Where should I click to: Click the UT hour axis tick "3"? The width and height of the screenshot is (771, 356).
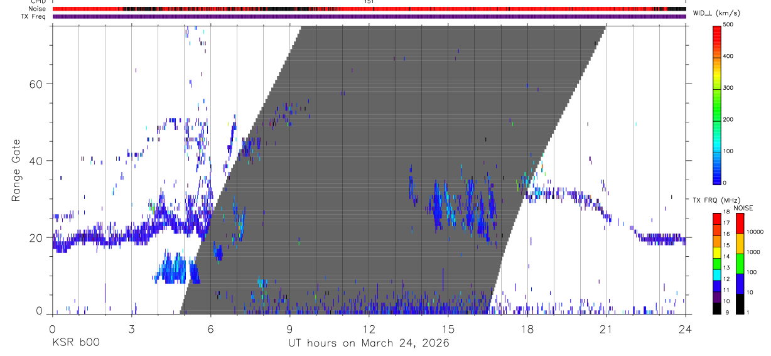tap(131, 328)
